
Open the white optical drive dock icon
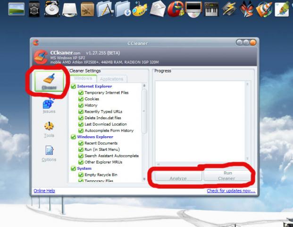(69, 9)
